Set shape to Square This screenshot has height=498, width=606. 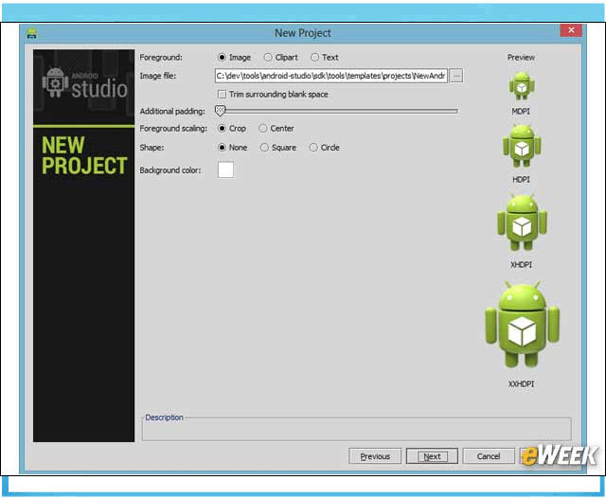click(x=264, y=148)
